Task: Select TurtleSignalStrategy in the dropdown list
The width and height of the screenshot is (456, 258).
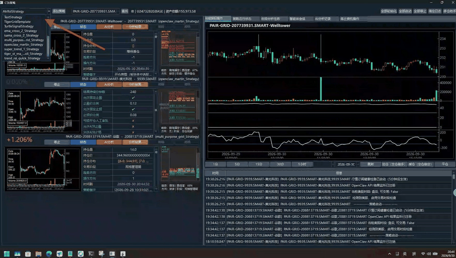Action: tap(19, 26)
